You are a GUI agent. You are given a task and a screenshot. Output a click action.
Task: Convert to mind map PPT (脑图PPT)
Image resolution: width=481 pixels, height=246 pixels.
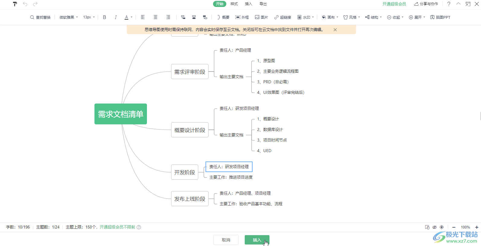tap(440, 17)
